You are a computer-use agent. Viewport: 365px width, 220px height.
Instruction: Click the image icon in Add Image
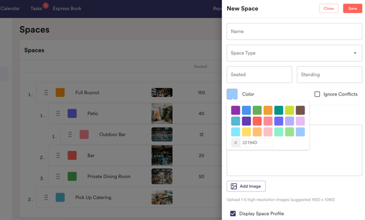(234, 186)
